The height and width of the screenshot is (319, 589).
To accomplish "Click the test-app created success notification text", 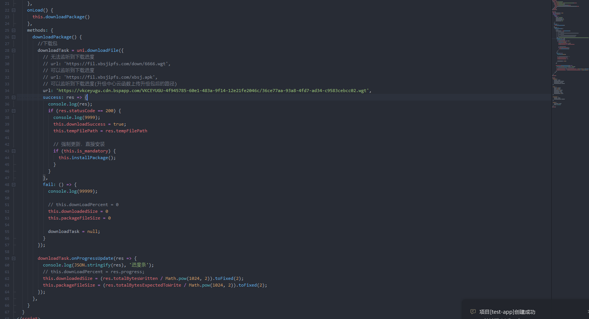I will [507, 312].
